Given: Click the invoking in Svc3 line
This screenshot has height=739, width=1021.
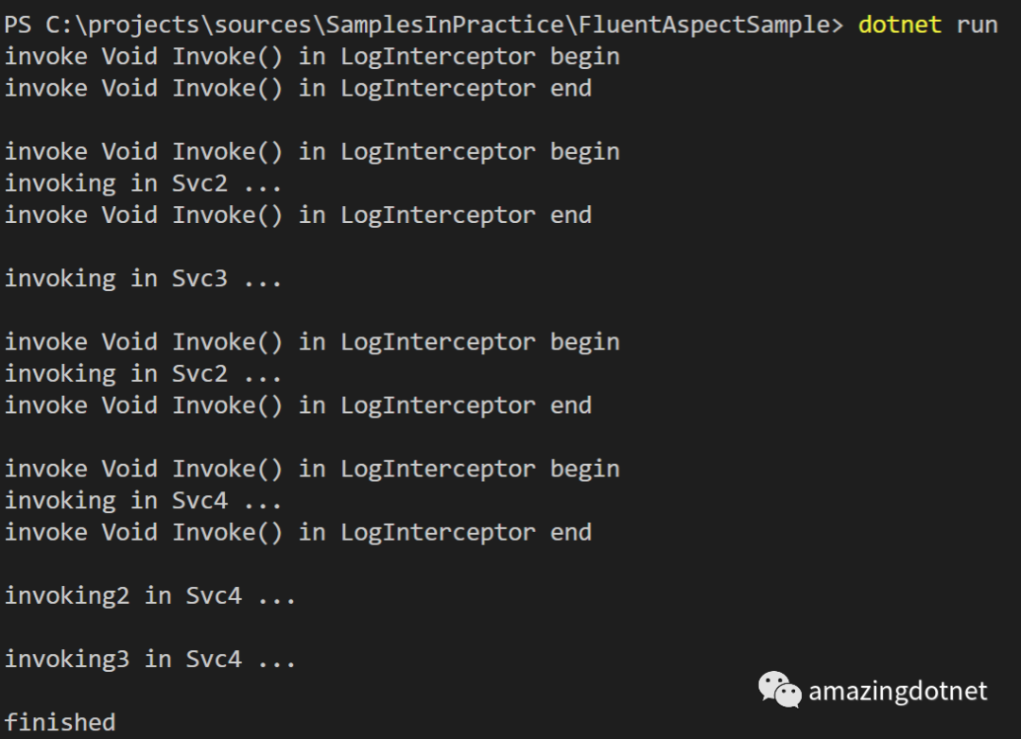Looking at the screenshot, I should (x=143, y=279).
